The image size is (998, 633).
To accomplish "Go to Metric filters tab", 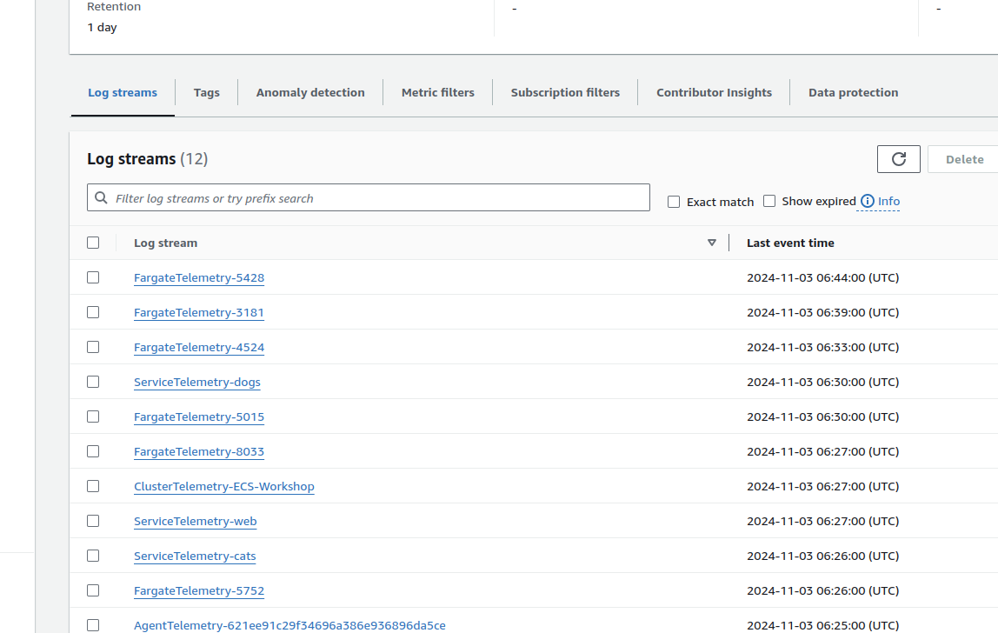I will (438, 93).
